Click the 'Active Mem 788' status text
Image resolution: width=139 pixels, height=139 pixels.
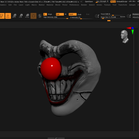click(x=21, y=2)
